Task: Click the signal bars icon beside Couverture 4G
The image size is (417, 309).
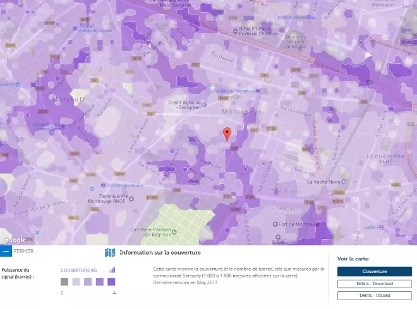Action: 112,270
